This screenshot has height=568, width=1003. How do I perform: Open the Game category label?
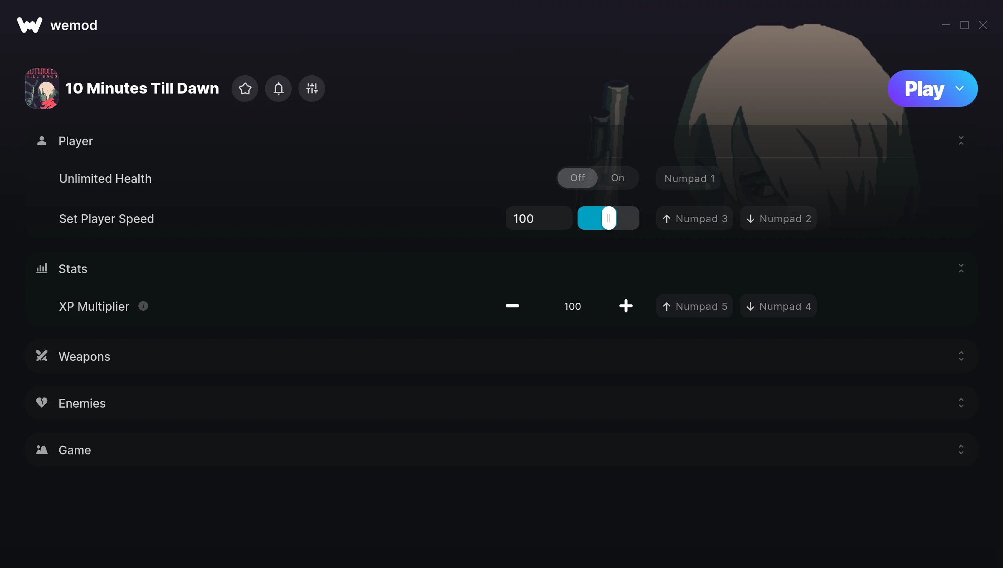point(75,450)
